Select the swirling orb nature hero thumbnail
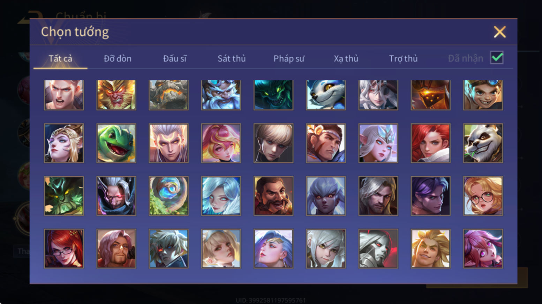Image resolution: width=542 pixels, height=304 pixels. pos(168,196)
